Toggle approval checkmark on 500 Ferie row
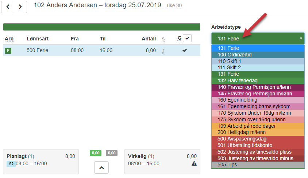Viewport: 308px width, 178px height. click(x=185, y=50)
